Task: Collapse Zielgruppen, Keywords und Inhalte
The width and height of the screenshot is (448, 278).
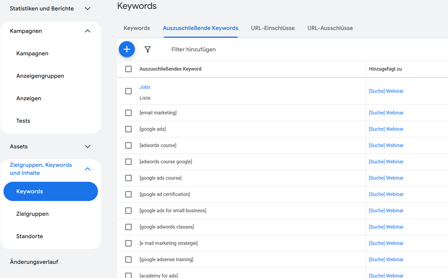Action: pos(88,169)
